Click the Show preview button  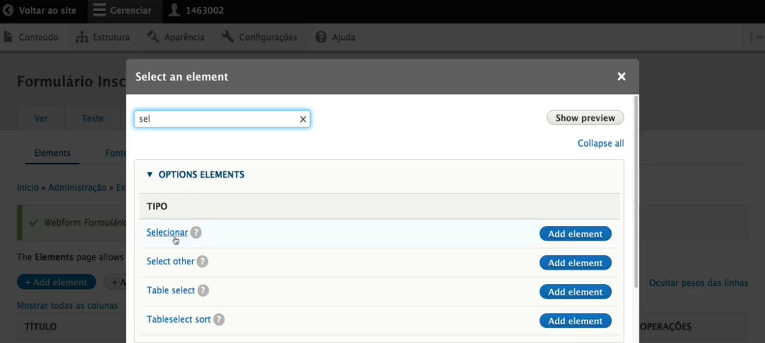tap(585, 118)
